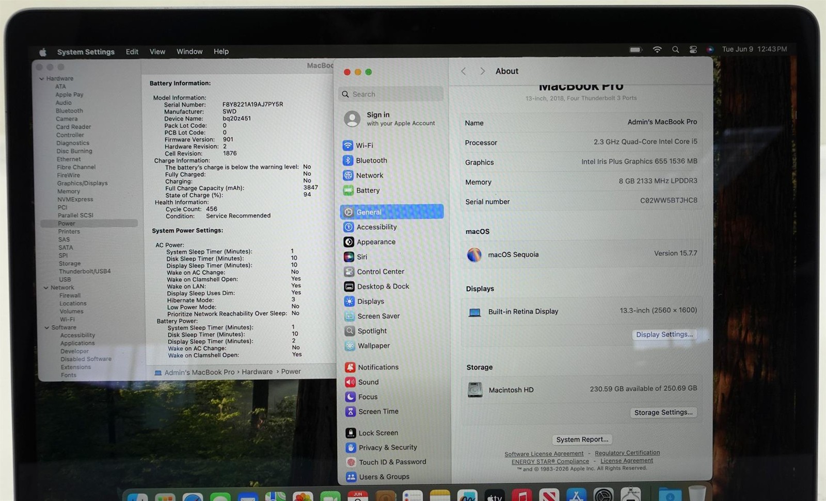This screenshot has height=501, width=826.
Task: Select Memory in System Information sidebar
Action: tap(69, 191)
